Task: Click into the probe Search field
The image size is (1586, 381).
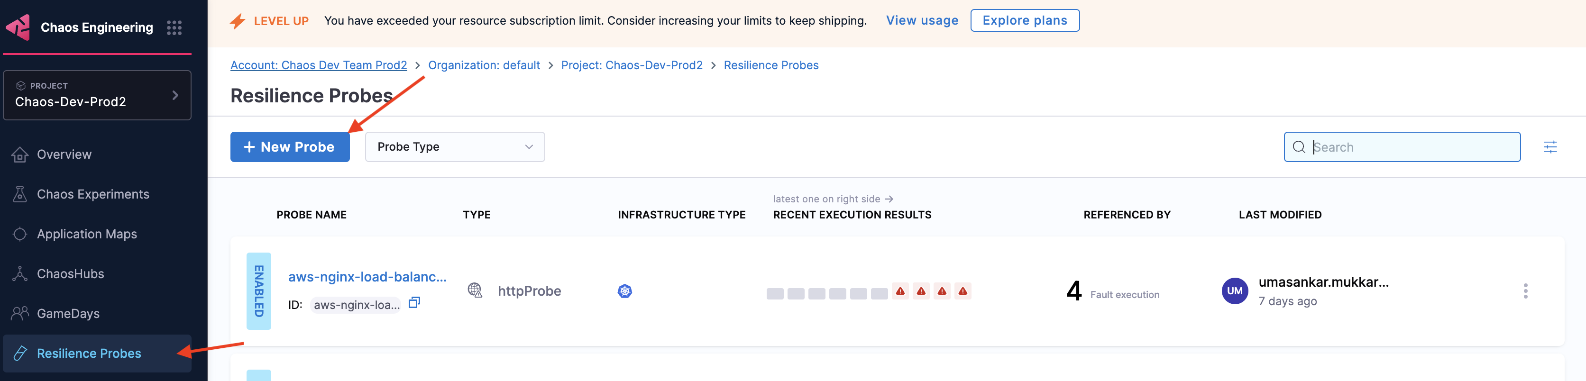Action: [1411, 147]
